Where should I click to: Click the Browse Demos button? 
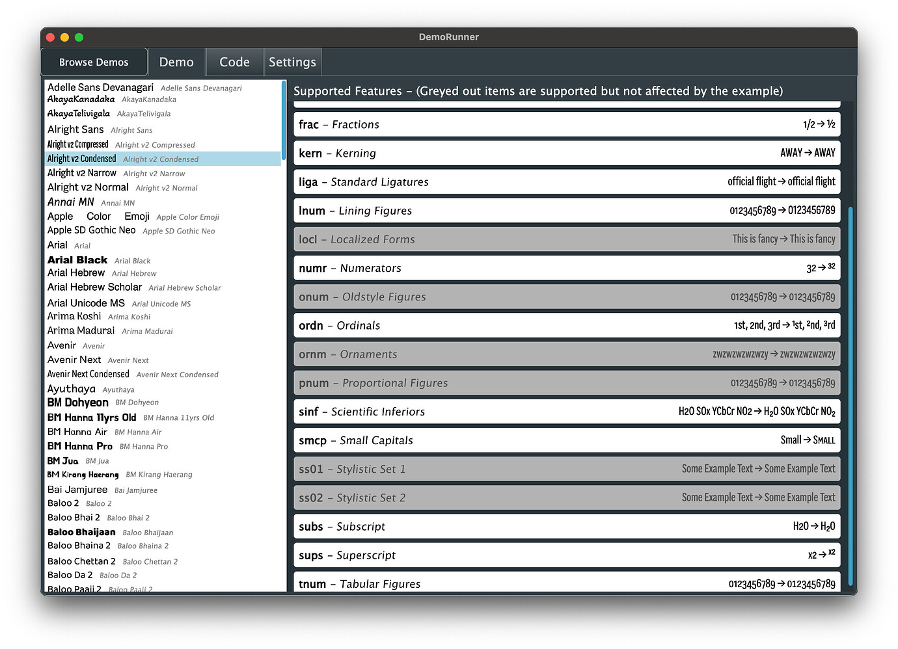(x=94, y=62)
